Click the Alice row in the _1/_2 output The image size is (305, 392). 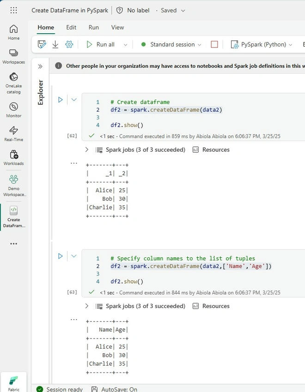point(107,190)
